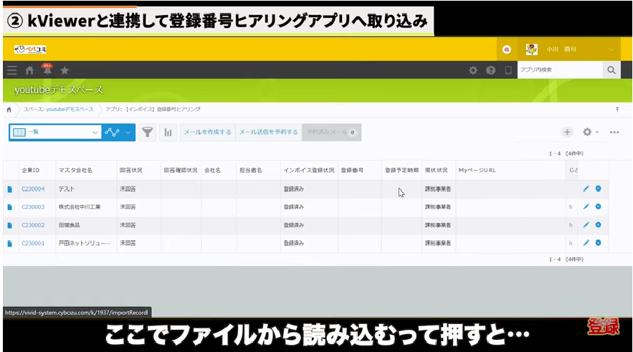
Task: Open the favorites star icon
Action: pos(65,71)
